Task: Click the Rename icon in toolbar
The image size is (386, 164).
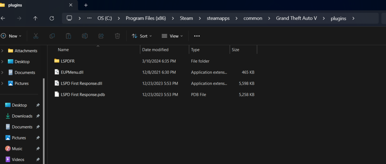Action: point(85,36)
